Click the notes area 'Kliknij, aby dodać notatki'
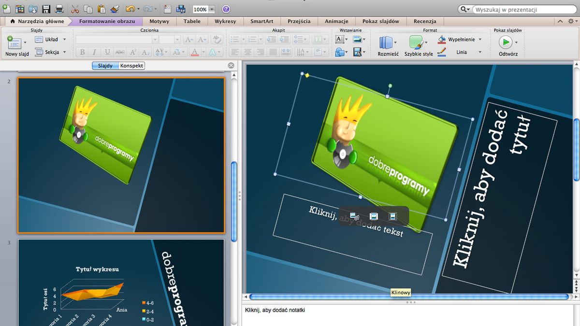Screen dimensions: 580x326 (275, 310)
